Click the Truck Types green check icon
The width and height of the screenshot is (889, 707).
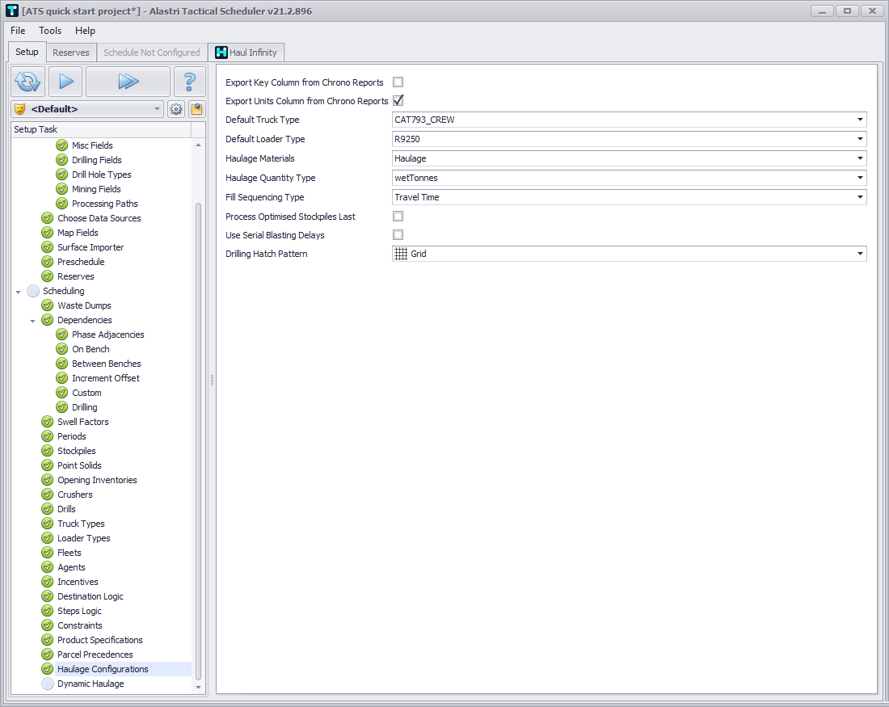pyautogui.click(x=48, y=524)
